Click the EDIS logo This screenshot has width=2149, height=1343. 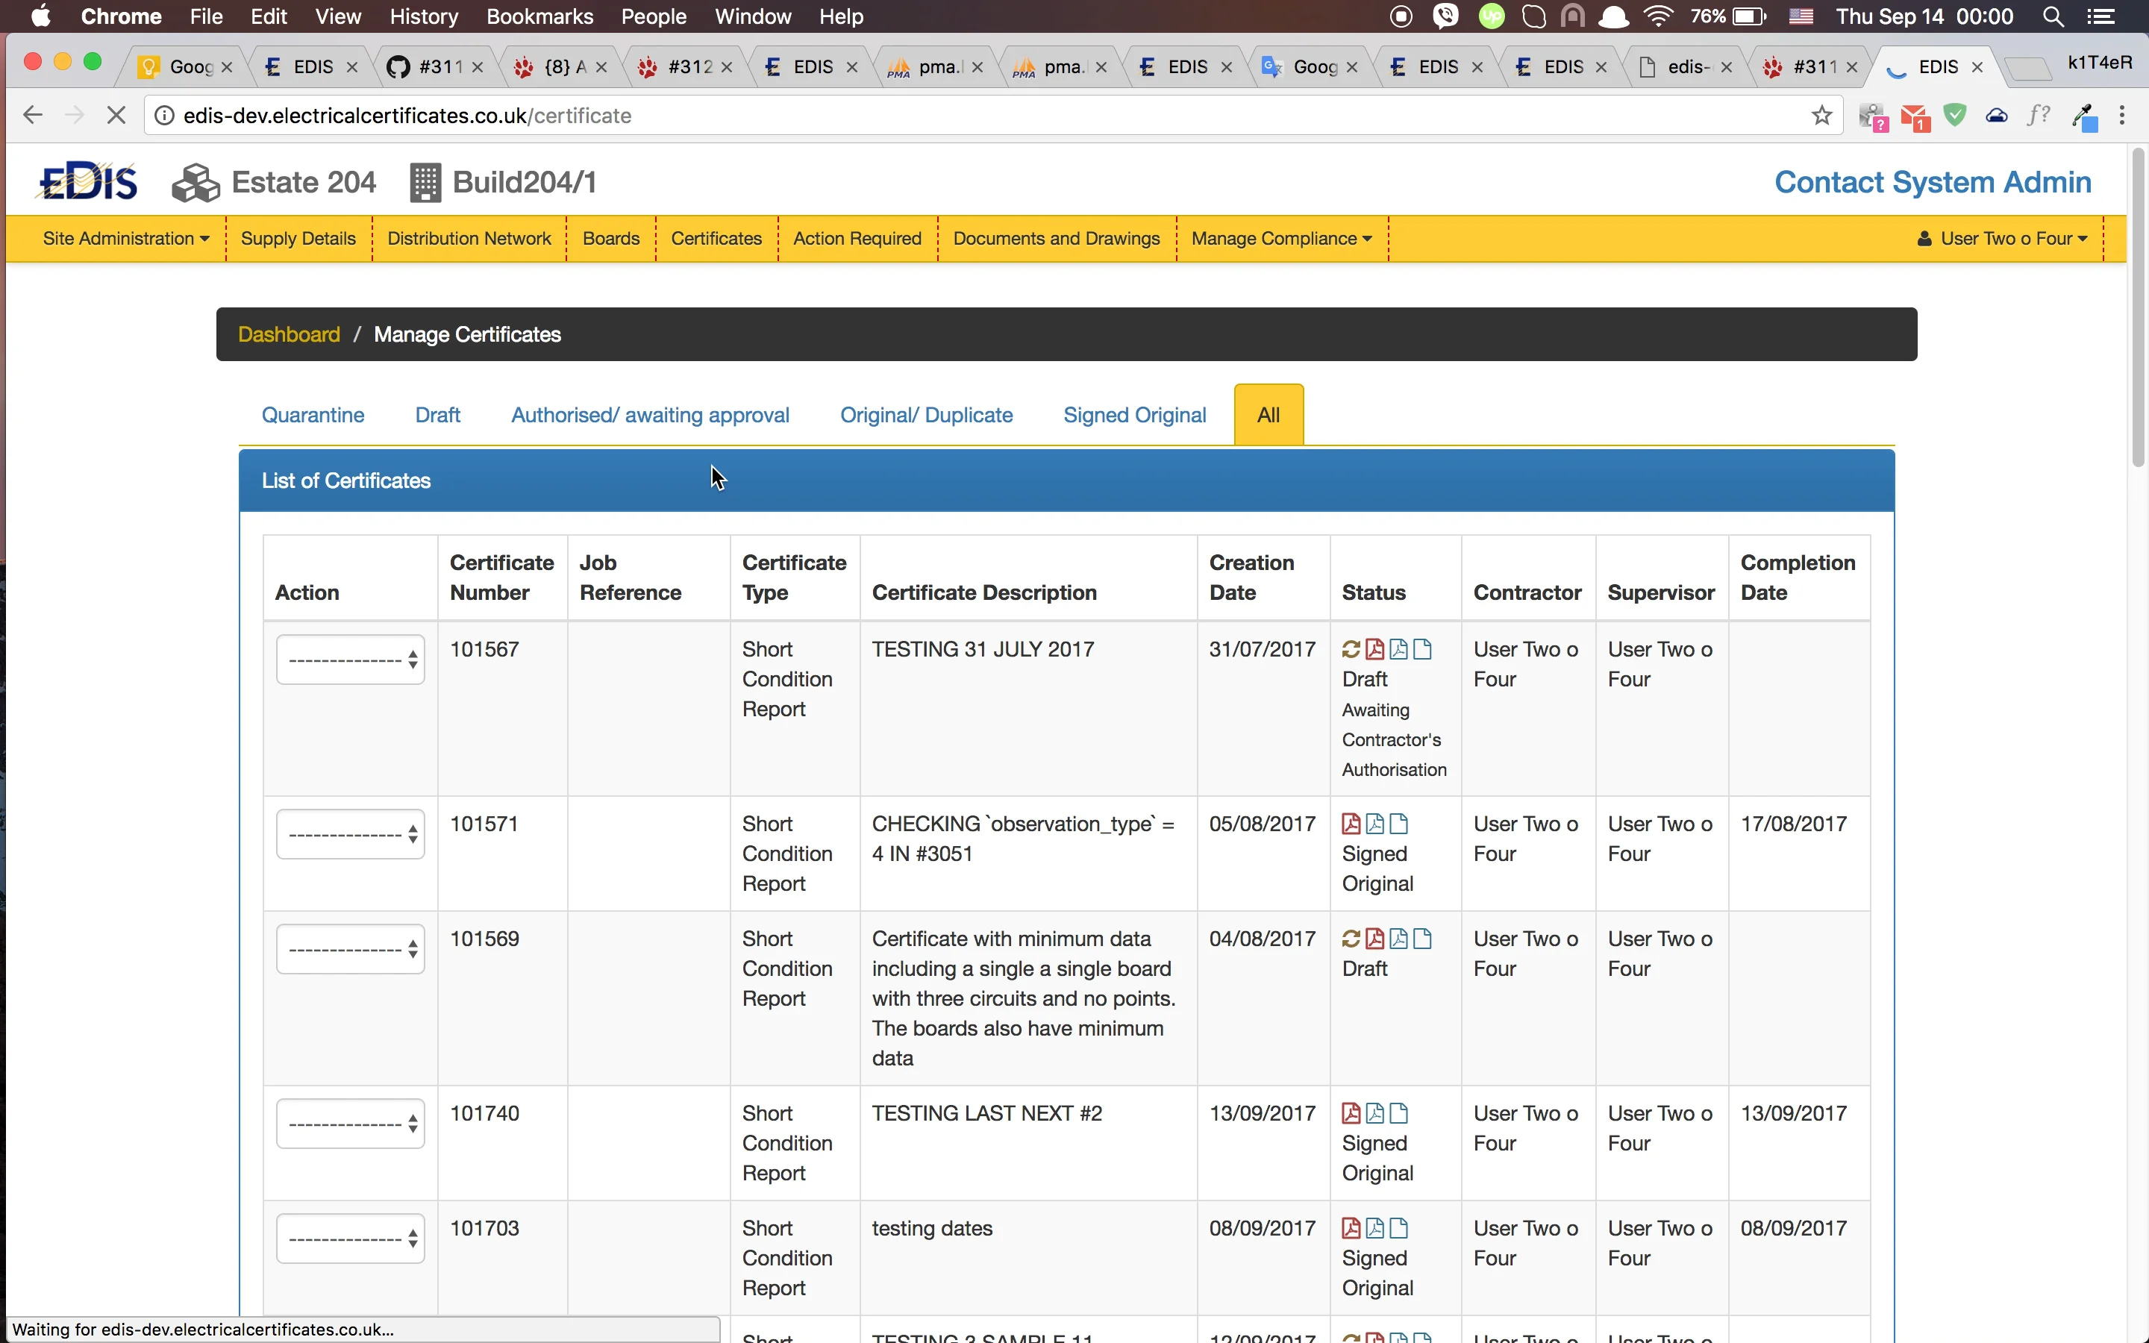89,182
